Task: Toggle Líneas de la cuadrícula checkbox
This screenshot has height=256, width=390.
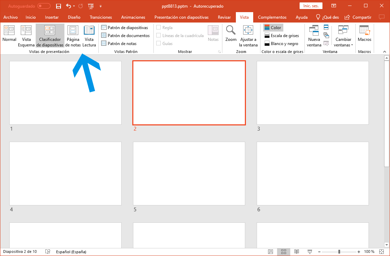Action: pos(158,35)
